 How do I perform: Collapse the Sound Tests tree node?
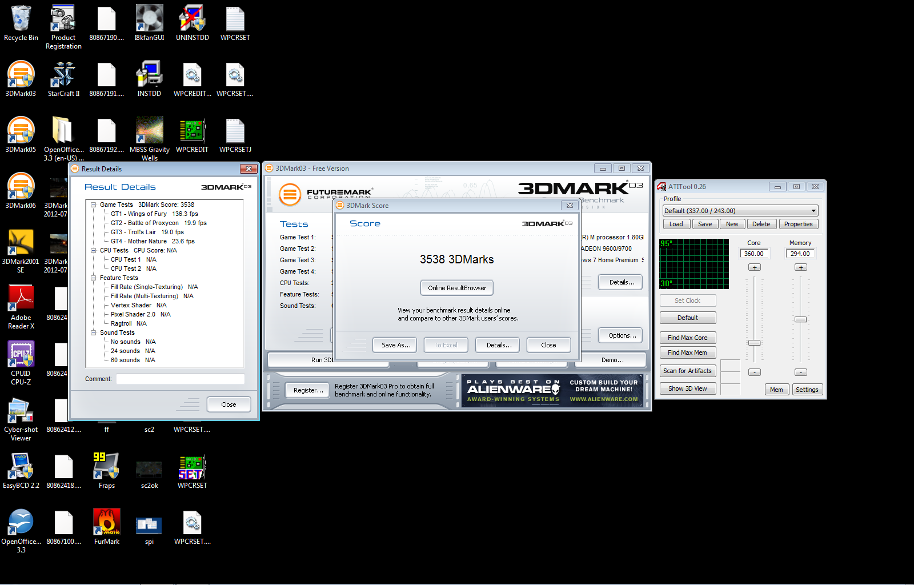94,332
